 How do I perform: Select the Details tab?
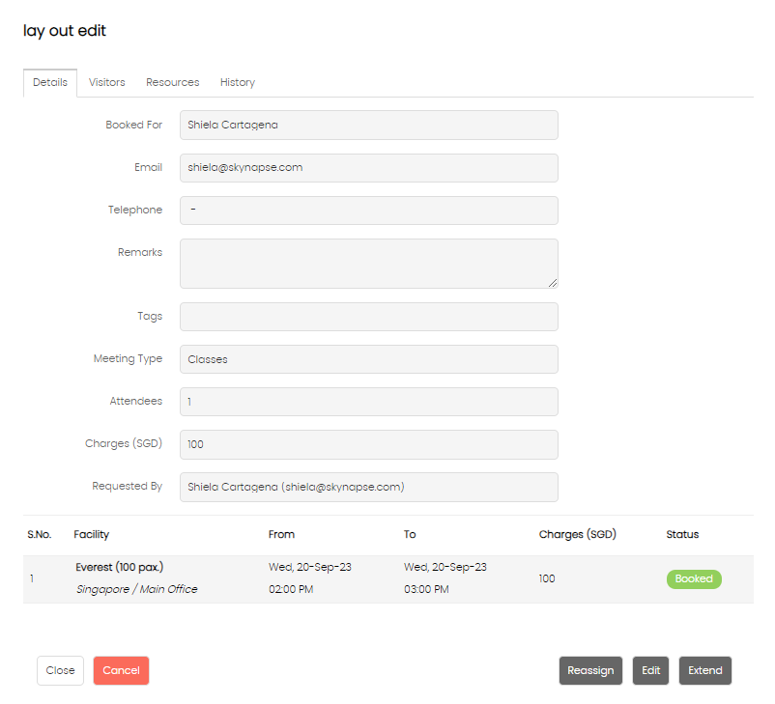click(x=50, y=82)
